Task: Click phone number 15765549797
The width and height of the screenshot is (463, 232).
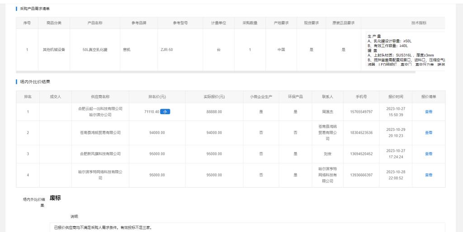Action: 361,112
